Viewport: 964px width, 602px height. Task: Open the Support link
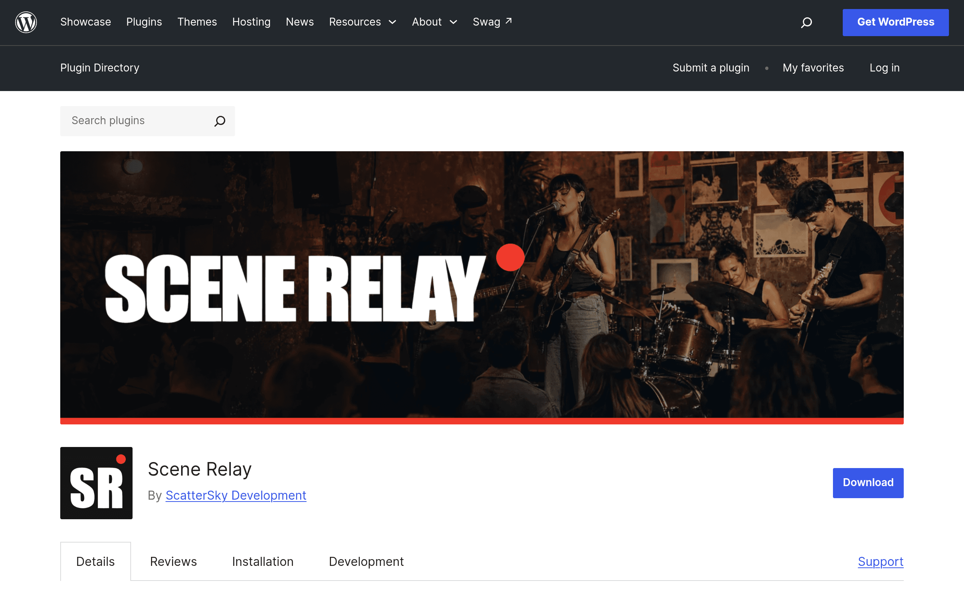(880, 561)
